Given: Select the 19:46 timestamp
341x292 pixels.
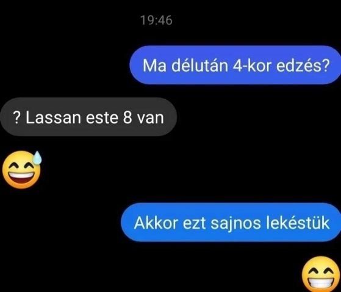Looking at the screenshot, I should [x=156, y=20].
